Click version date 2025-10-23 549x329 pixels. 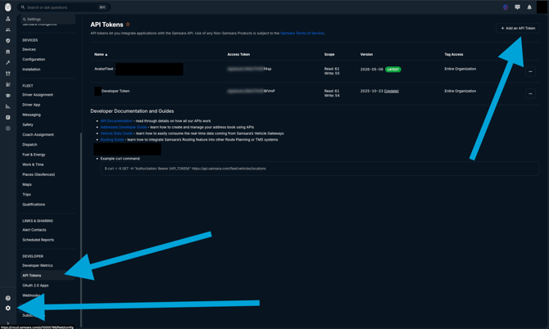coord(371,91)
